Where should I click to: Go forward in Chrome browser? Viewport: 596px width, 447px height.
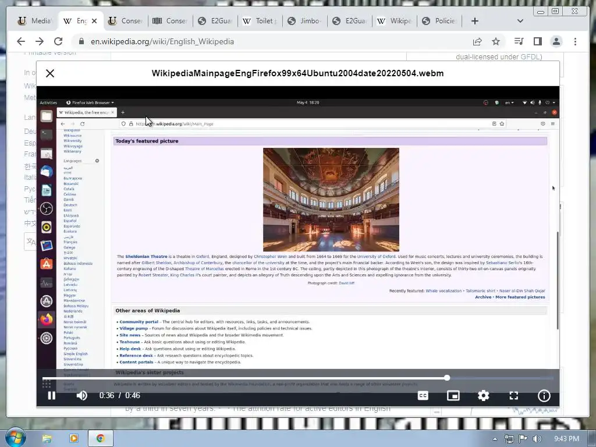pyautogui.click(x=40, y=41)
